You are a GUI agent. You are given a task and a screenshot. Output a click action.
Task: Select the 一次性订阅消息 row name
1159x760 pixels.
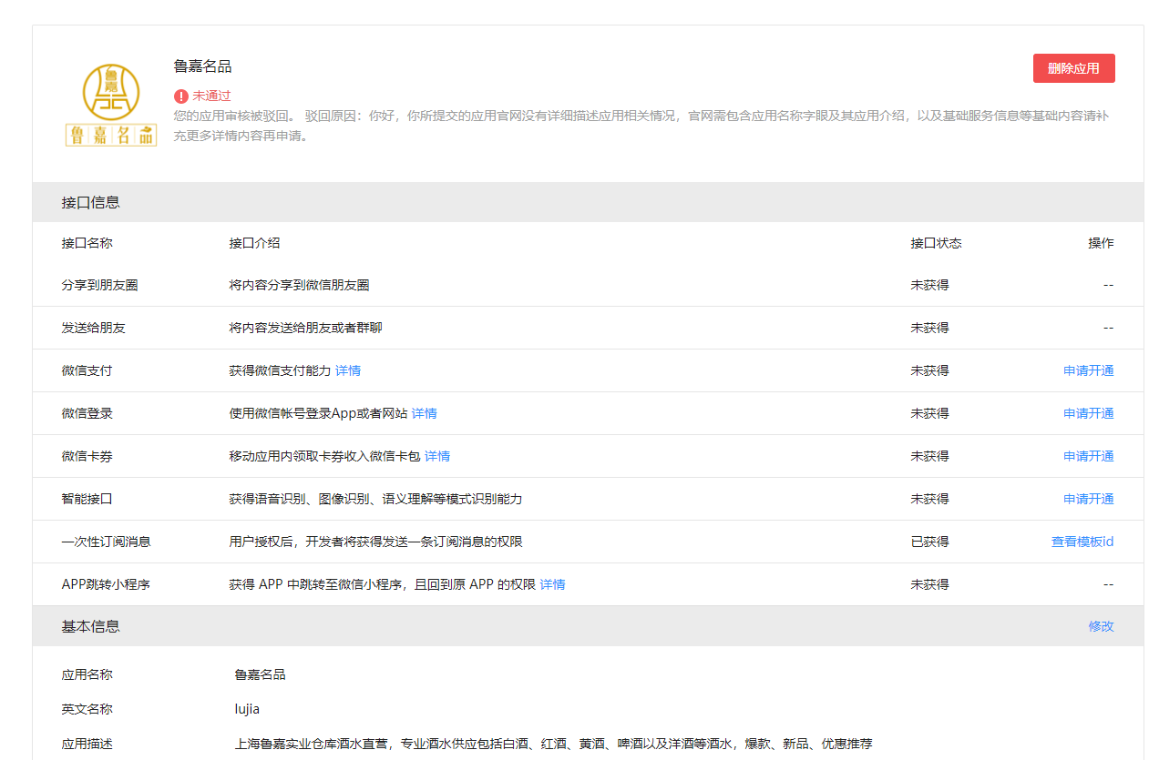pyautogui.click(x=106, y=542)
